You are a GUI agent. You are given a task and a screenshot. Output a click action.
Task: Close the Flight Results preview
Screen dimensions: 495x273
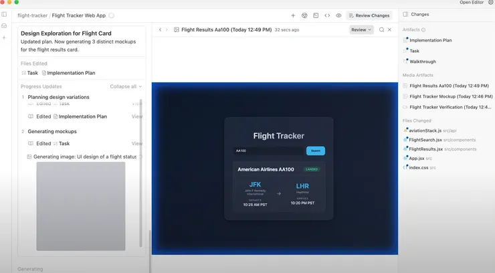[x=389, y=29]
